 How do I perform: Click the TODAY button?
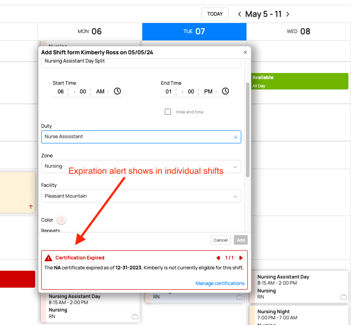point(215,14)
